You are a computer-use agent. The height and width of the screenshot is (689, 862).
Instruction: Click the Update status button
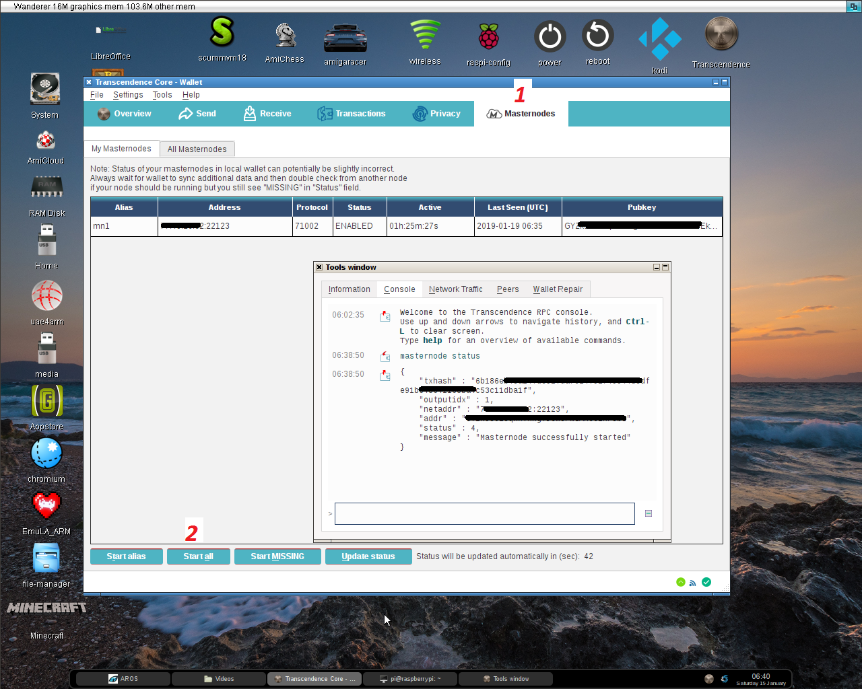click(368, 556)
